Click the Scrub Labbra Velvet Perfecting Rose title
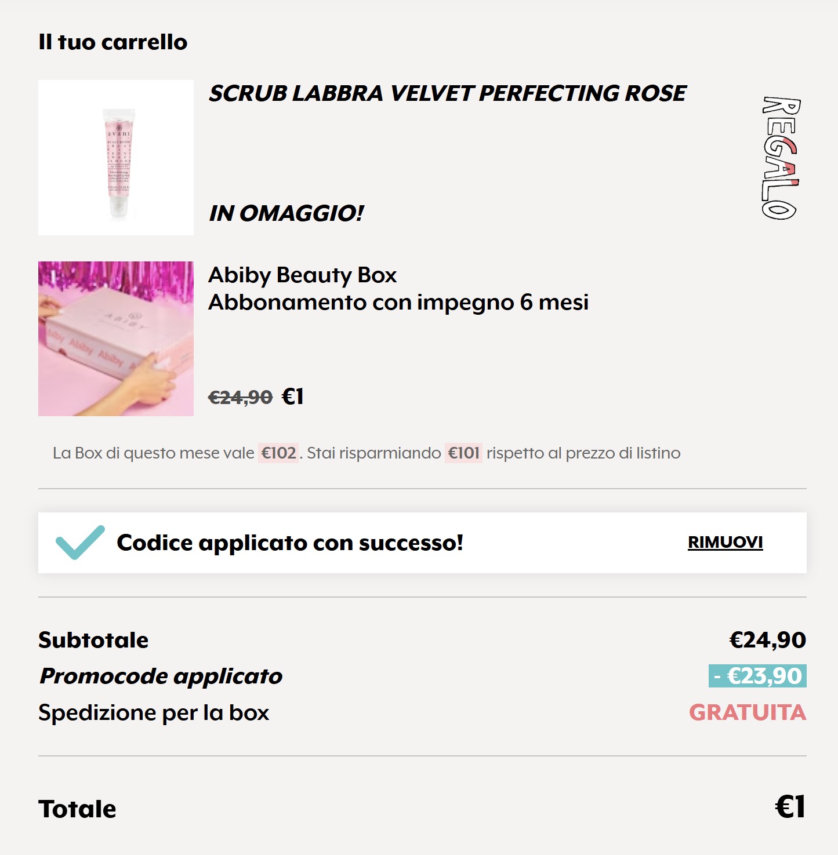This screenshot has width=838, height=855. click(447, 93)
